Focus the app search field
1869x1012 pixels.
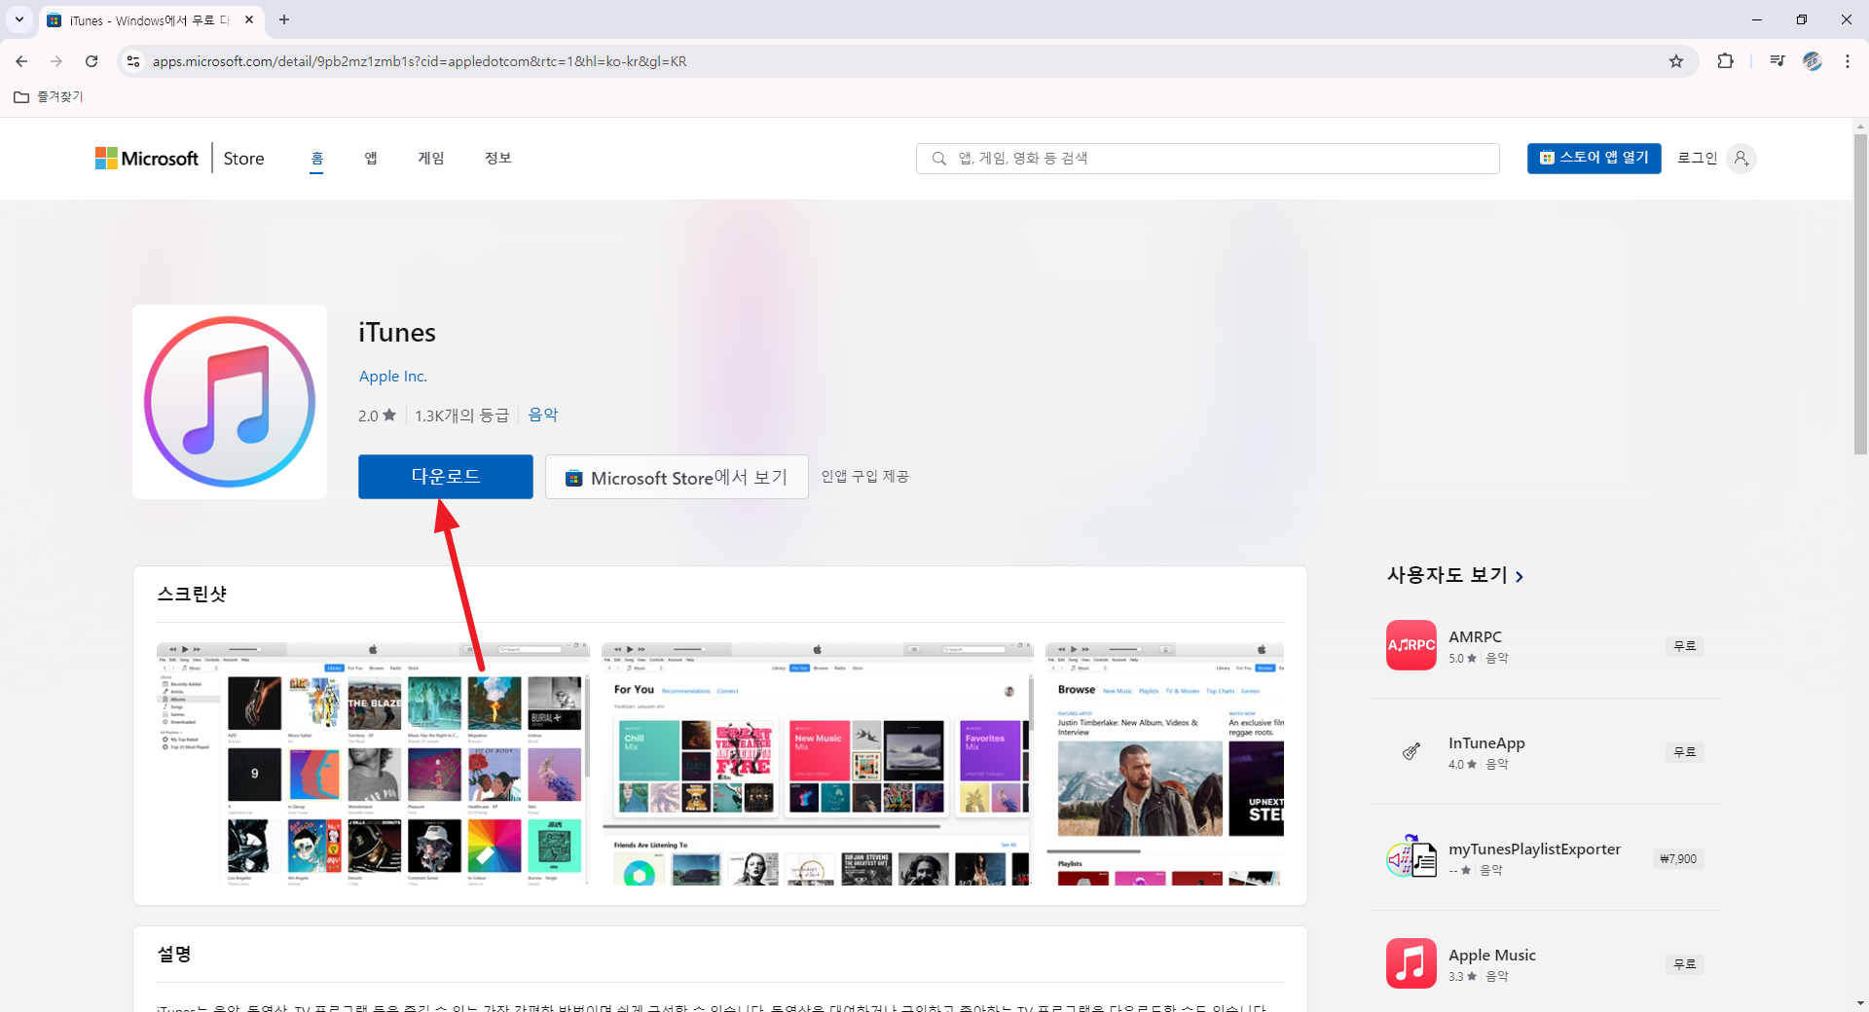1207,159
